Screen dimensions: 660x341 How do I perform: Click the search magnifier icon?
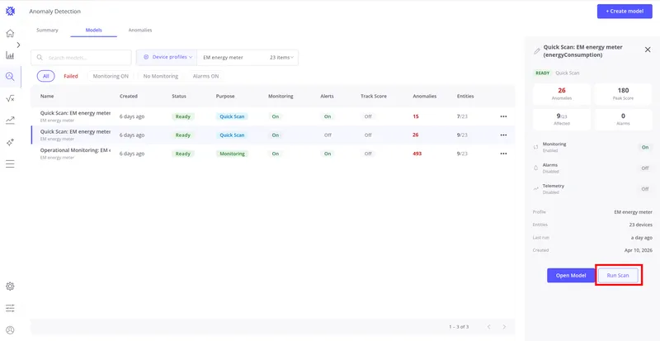40,58
